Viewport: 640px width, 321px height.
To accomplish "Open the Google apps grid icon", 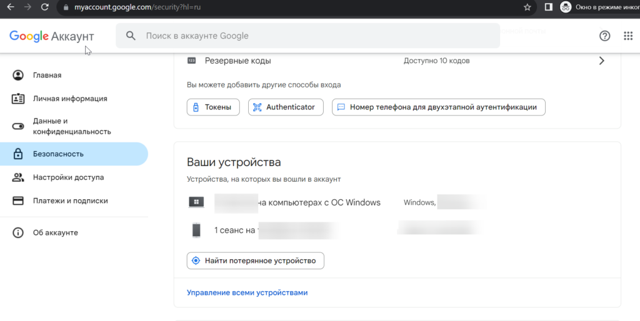I will [x=628, y=36].
